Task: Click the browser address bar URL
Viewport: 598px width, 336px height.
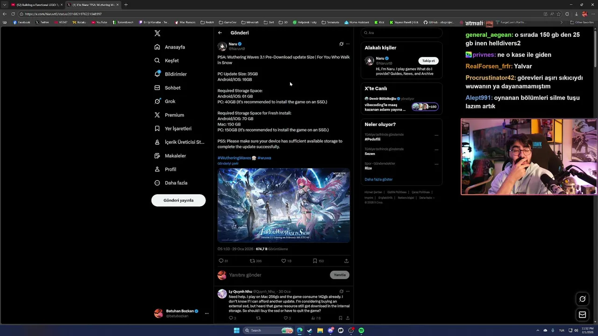Action: [x=63, y=14]
